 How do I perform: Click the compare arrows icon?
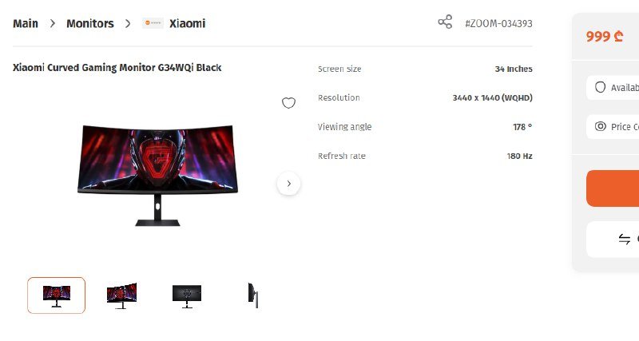[624, 239]
